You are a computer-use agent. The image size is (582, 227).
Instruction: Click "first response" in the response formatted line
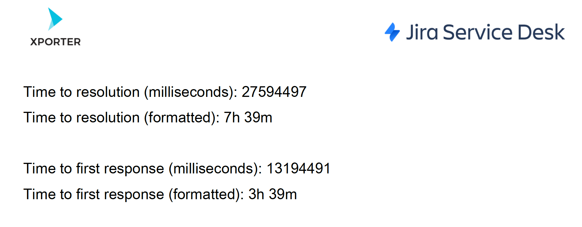[120, 194]
